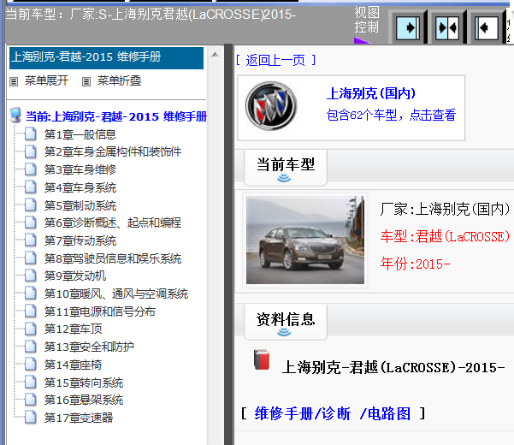
Task: Click the page icon for 第11章电源和信号分布
Action: coord(31,311)
